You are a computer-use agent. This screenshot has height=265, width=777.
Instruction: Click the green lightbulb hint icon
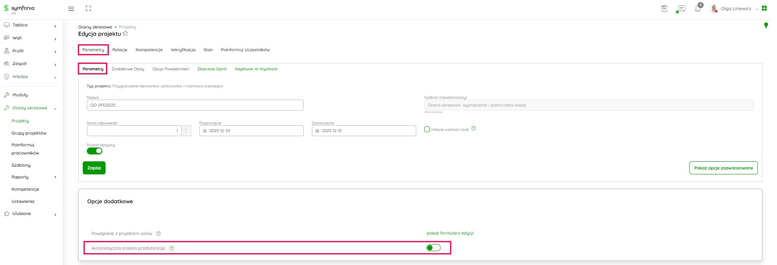tap(766, 25)
